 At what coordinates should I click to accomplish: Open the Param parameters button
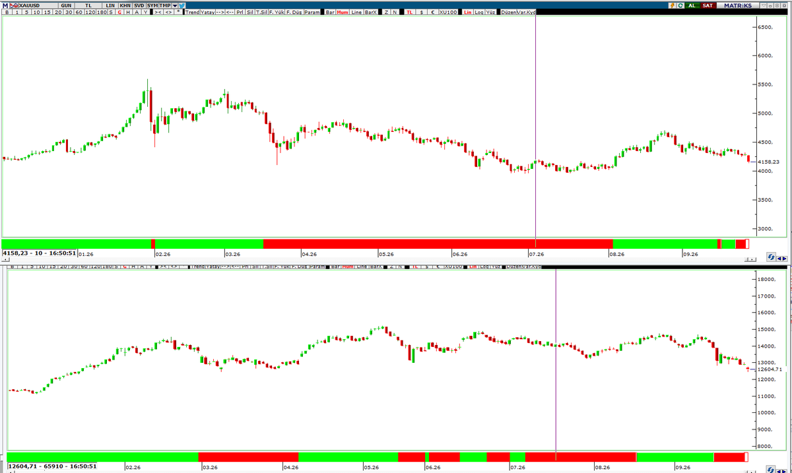coord(312,13)
